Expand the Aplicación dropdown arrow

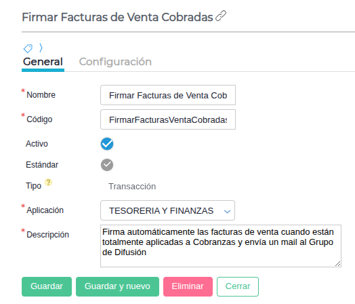[227, 211]
